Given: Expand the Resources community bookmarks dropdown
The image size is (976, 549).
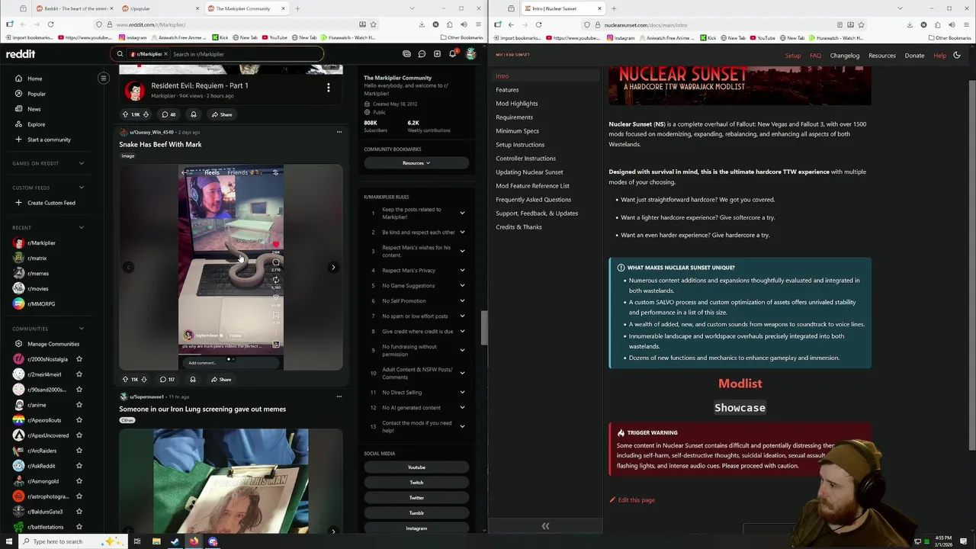Looking at the screenshot, I should [x=416, y=162].
